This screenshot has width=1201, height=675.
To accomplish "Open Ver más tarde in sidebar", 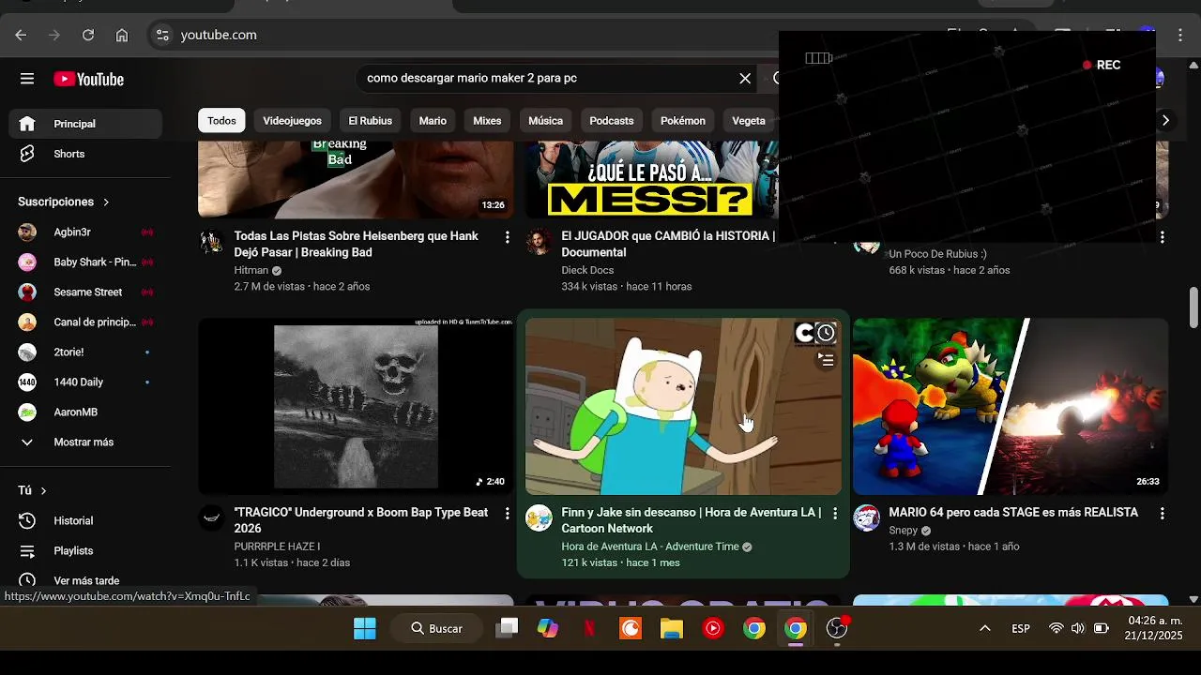I will tap(85, 581).
